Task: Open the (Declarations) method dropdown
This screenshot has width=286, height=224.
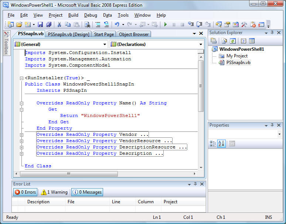Action: [201, 44]
